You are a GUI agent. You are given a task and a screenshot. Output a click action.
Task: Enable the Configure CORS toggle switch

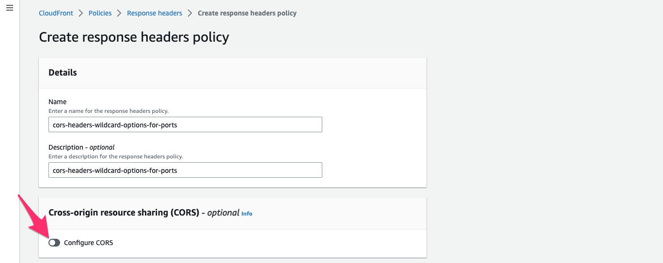pos(54,243)
